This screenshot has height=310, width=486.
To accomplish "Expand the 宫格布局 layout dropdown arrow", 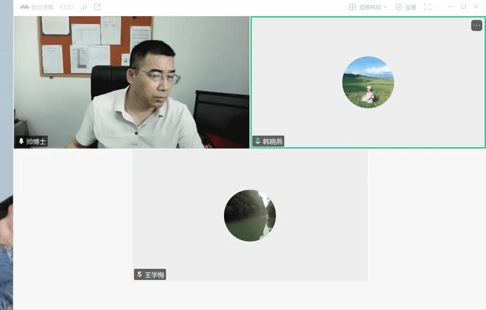I will point(384,7).
